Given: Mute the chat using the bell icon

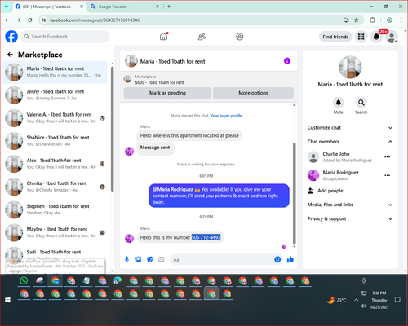Looking at the screenshot, I should point(339,103).
